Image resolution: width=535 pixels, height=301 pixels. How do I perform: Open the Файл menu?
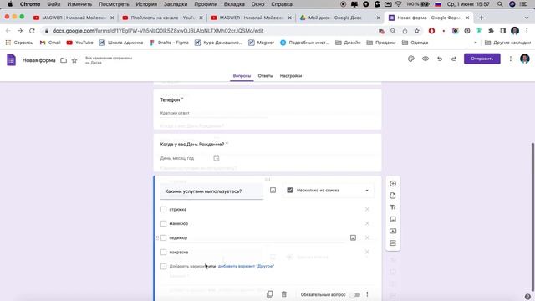click(53, 4)
